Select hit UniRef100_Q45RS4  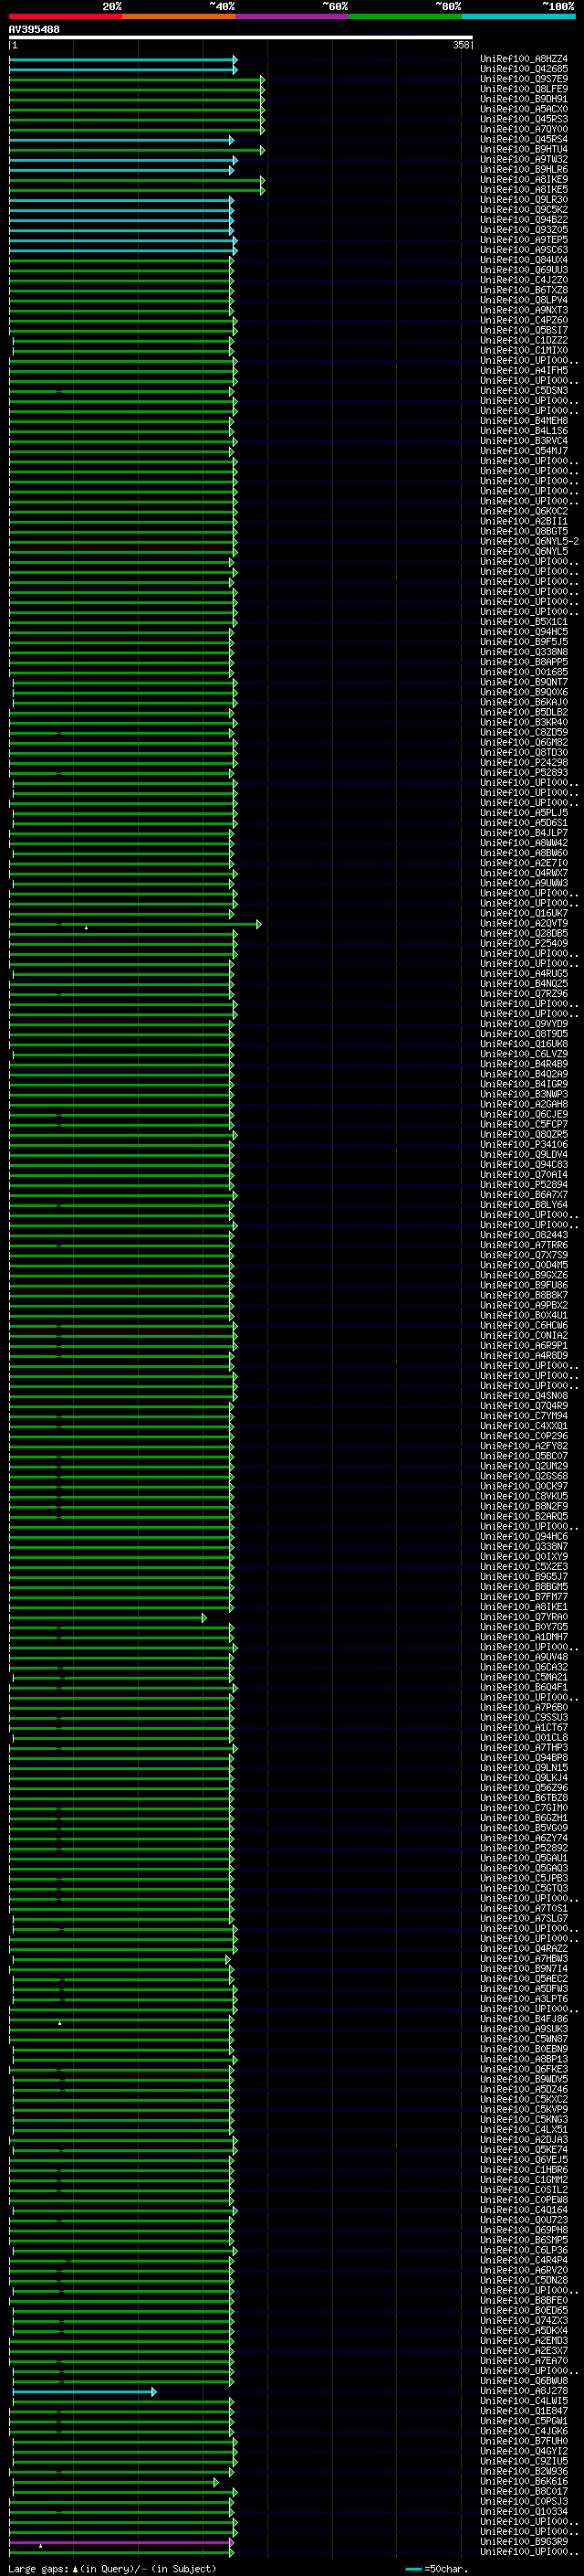point(524,139)
